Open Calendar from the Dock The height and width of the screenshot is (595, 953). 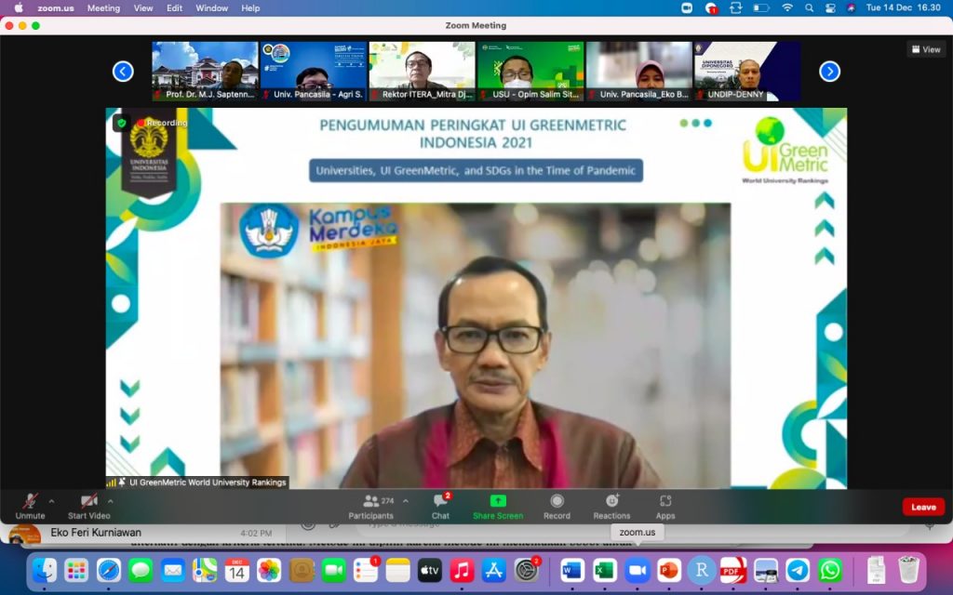[237, 570]
